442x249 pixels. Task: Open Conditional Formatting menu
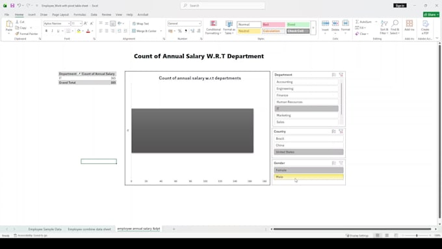213,28
